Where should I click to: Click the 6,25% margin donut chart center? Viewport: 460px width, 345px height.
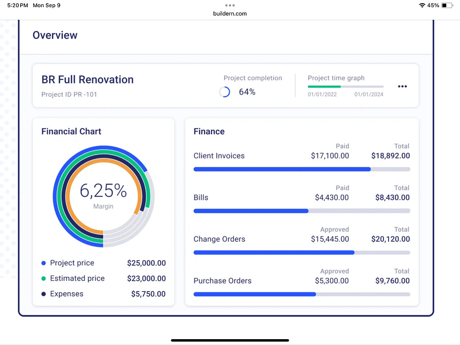coord(103,196)
